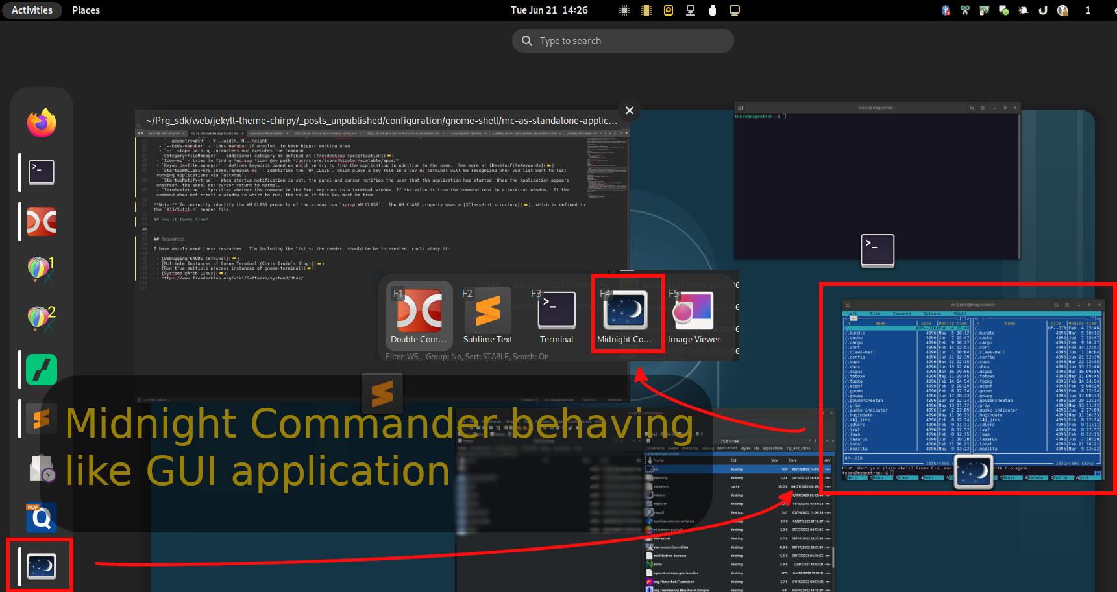Click the yellow disk indicator in top bar
This screenshot has width=1117, height=592.
pos(669,10)
